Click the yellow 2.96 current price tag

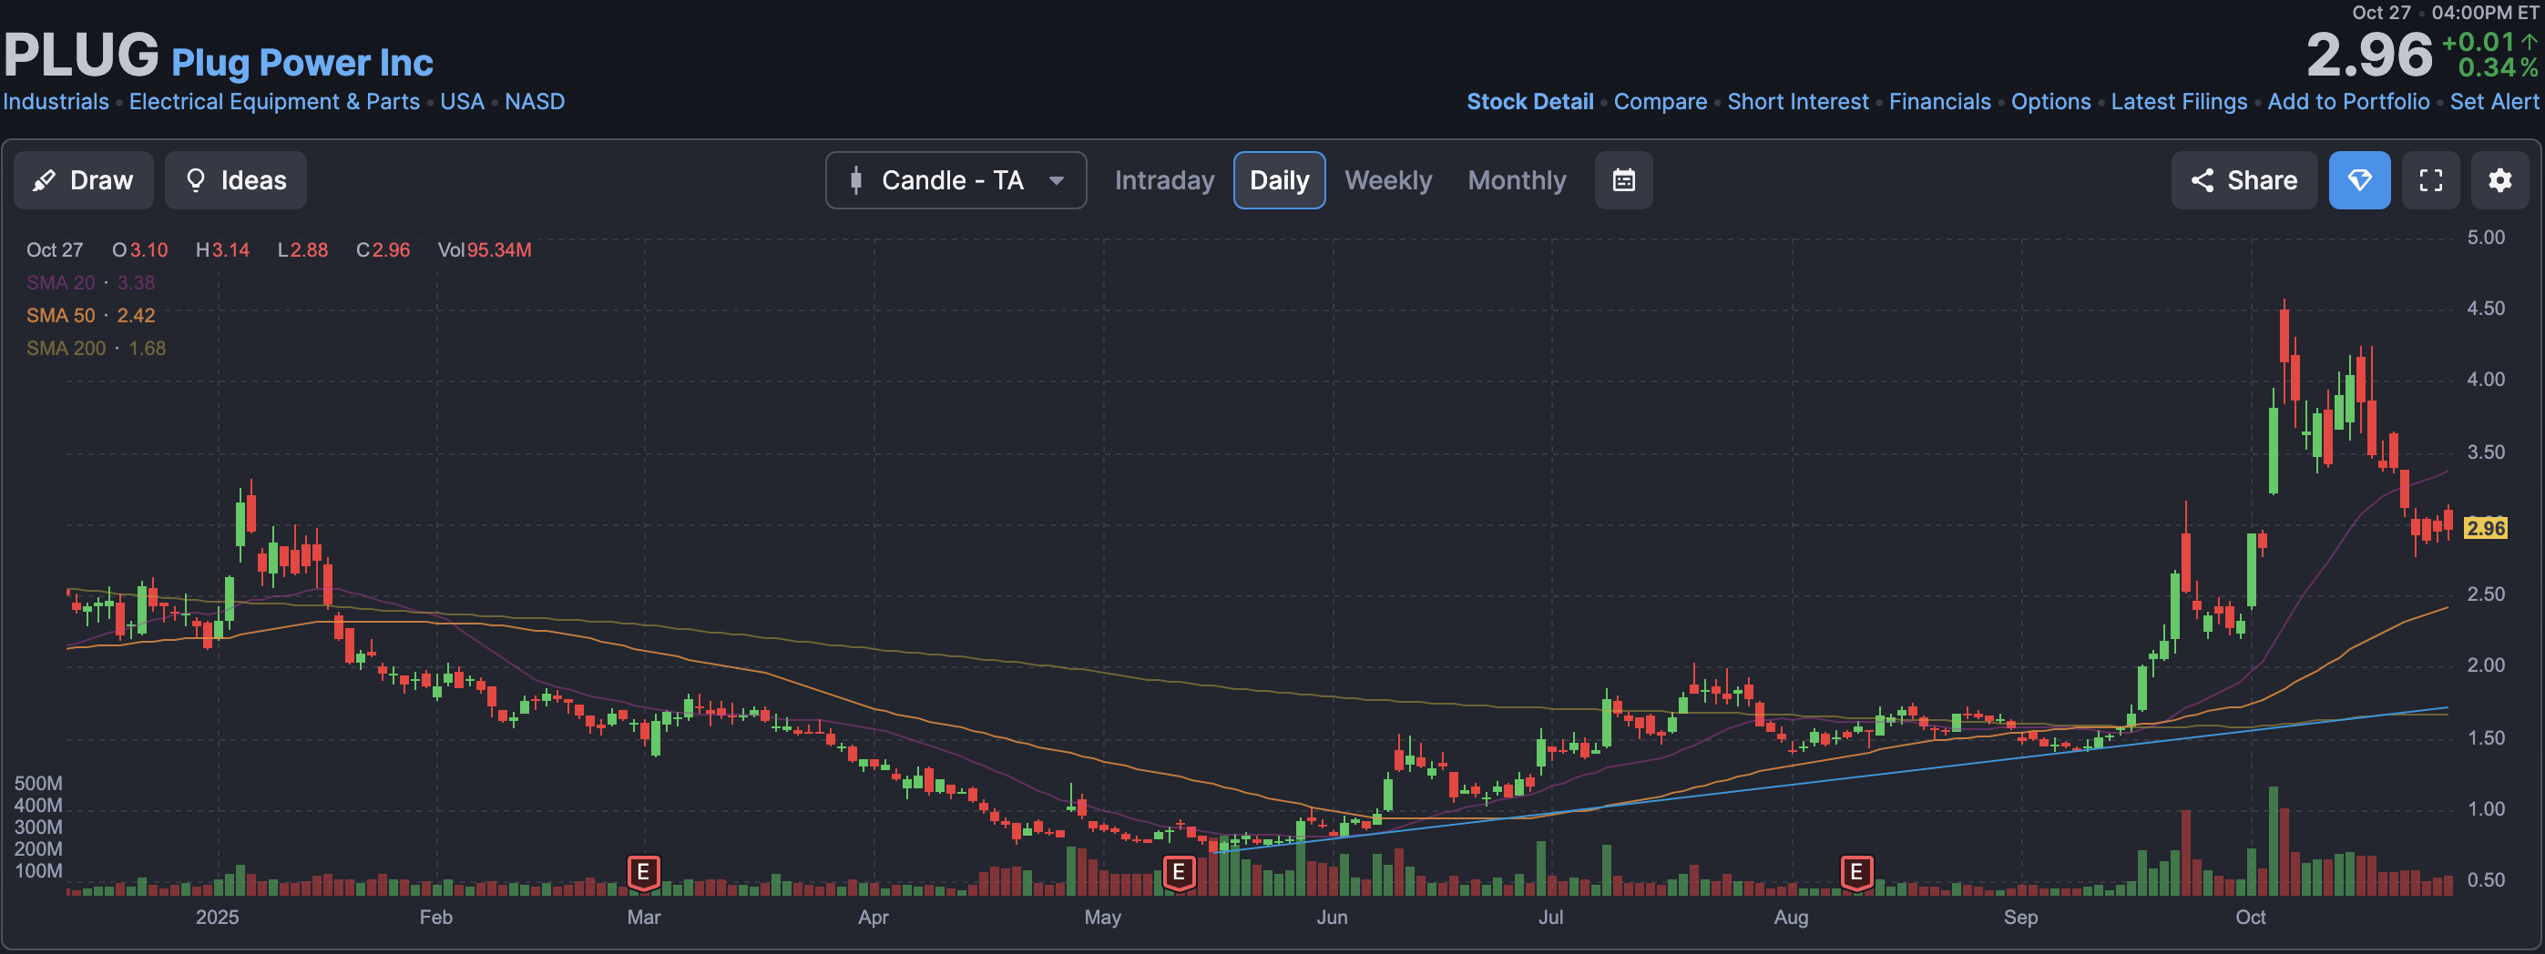point(2486,528)
